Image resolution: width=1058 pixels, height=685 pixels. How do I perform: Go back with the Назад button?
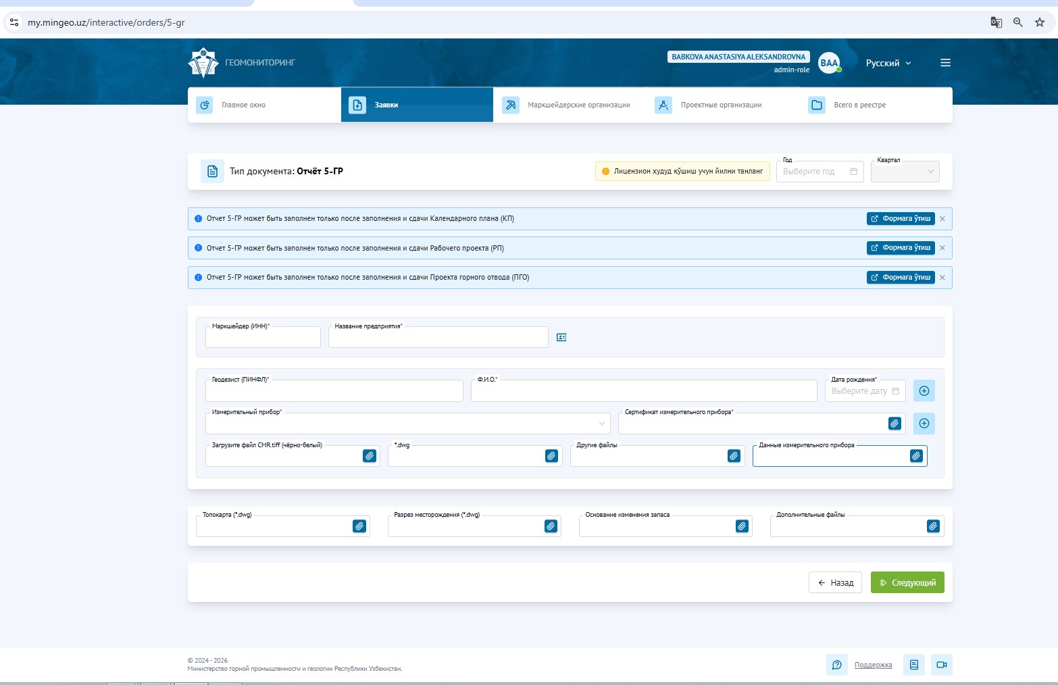[x=835, y=582]
